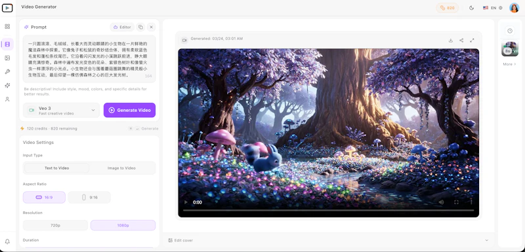525x252 pixels.
Task: Select Text to Video input type
Action: (x=57, y=168)
